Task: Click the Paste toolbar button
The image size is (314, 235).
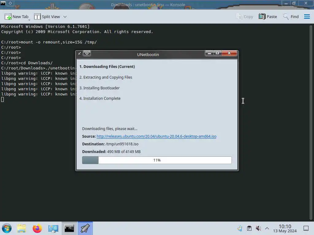Action: pyautogui.click(x=268, y=17)
